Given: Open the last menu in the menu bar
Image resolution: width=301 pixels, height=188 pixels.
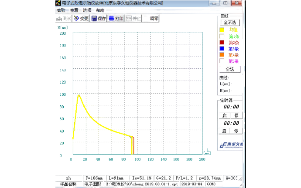Looking at the screenshot, I should tap(100, 10).
